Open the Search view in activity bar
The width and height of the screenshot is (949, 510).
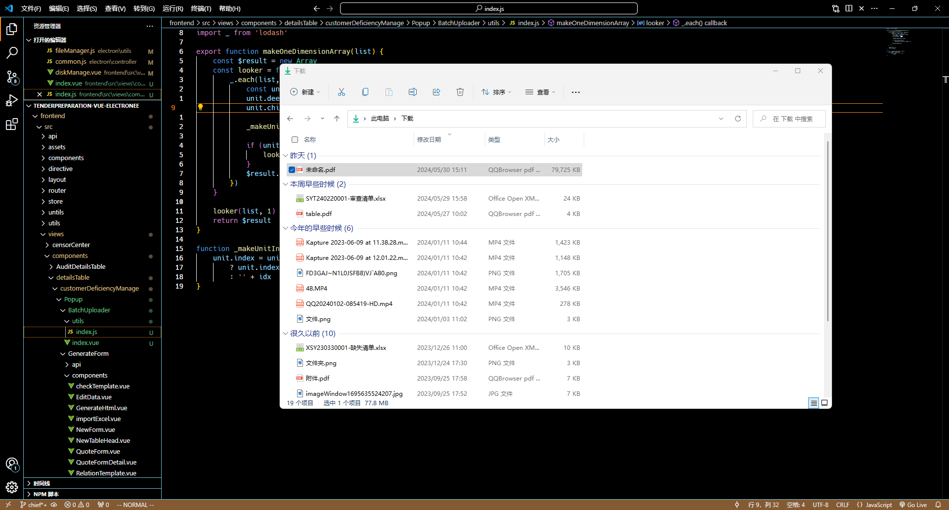coord(12,52)
